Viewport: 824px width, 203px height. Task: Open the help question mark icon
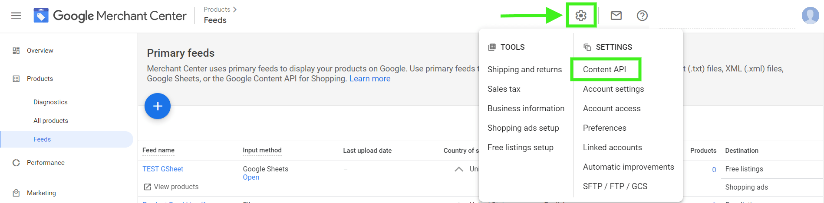[x=642, y=16]
